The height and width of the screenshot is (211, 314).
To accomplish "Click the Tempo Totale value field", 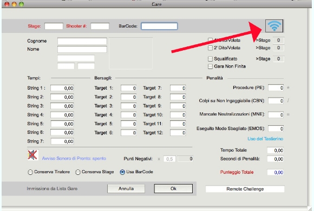I will (275, 151).
